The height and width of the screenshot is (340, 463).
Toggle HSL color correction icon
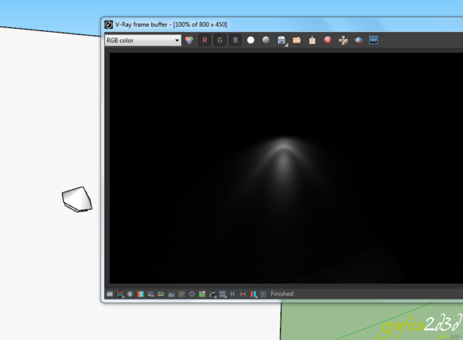(150, 294)
